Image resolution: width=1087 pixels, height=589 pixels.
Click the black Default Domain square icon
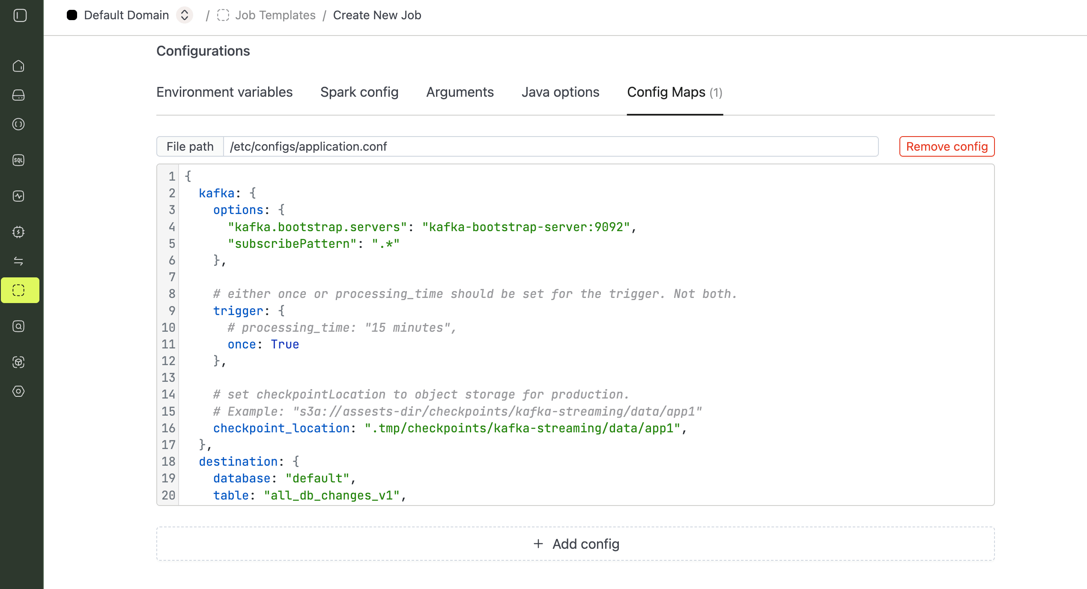pyautogui.click(x=72, y=15)
